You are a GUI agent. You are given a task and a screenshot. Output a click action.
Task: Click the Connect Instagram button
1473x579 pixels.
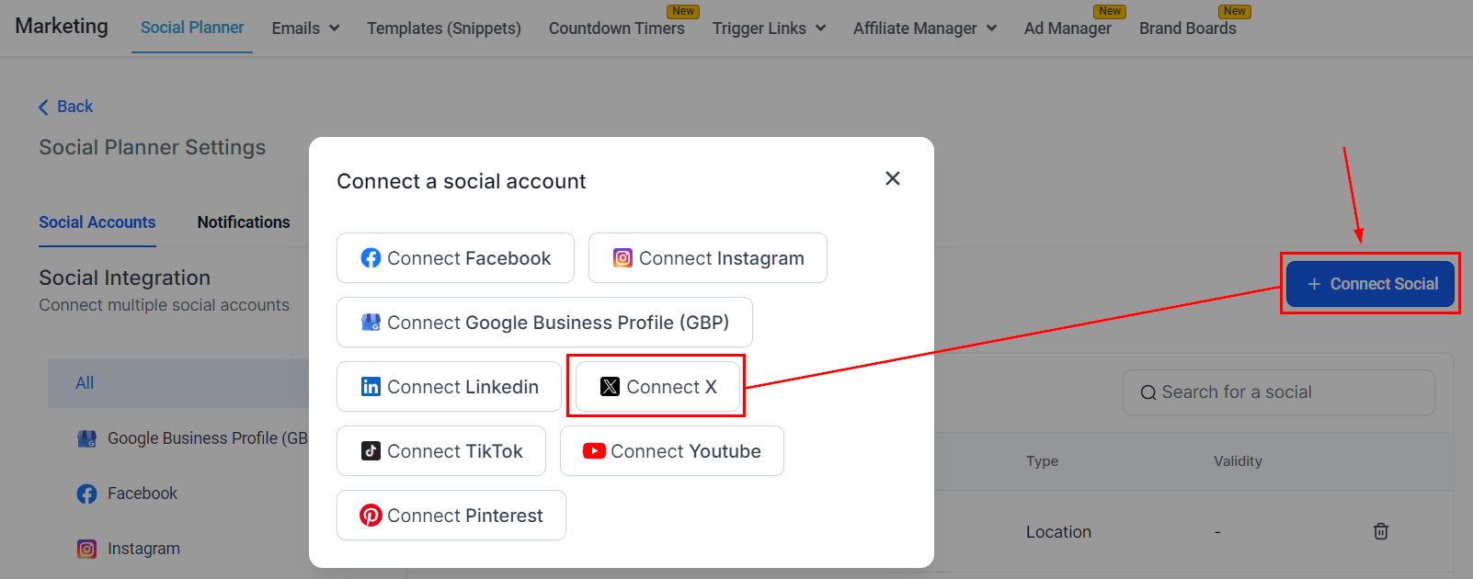pos(707,258)
